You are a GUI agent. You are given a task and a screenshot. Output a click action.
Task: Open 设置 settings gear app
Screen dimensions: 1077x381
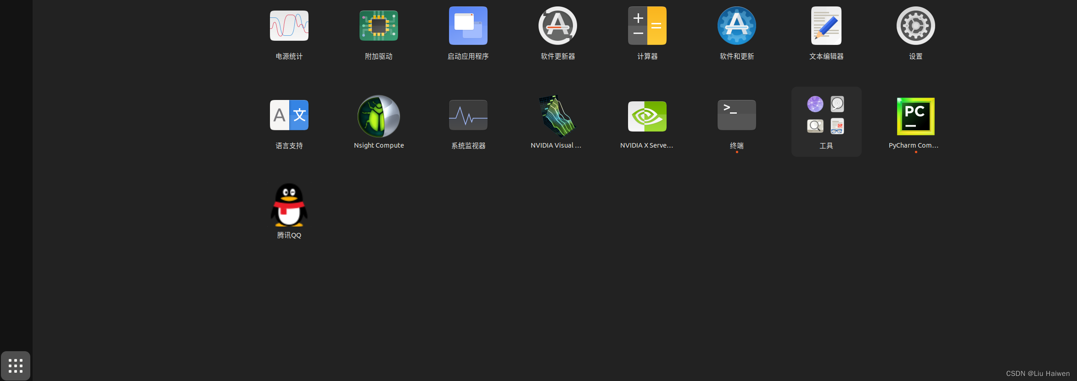pos(916,26)
